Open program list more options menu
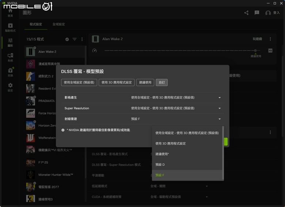Image resolution: width=285 pixels, height=207 pixels. (82, 39)
